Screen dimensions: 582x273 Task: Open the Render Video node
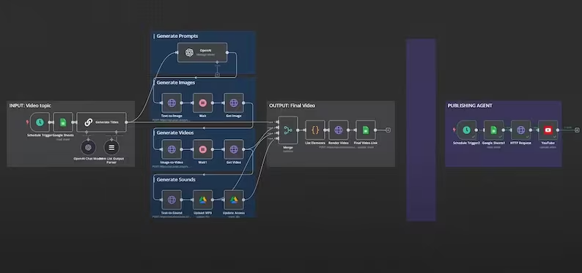(338, 130)
